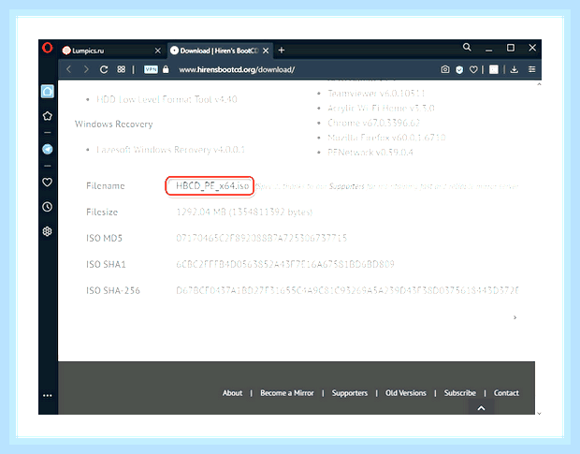
Task: Open a new tab with plus button
Action: point(282,51)
